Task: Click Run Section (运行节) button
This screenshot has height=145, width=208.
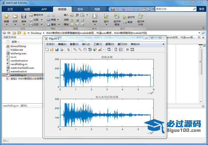Action: click(x=129, y=17)
